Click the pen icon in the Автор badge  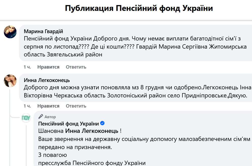(x=40, y=117)
